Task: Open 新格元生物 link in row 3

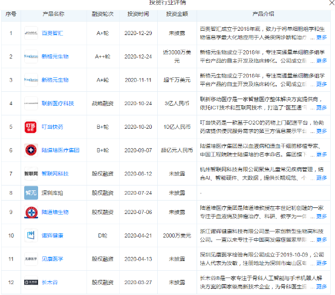Action: 55,80
